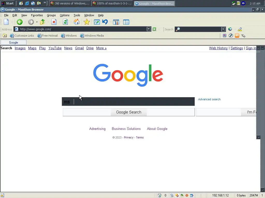This screenshot has height=198, width=265.
Task: Click the Start button
Action: pyautogui.click(x=8, y=3)
